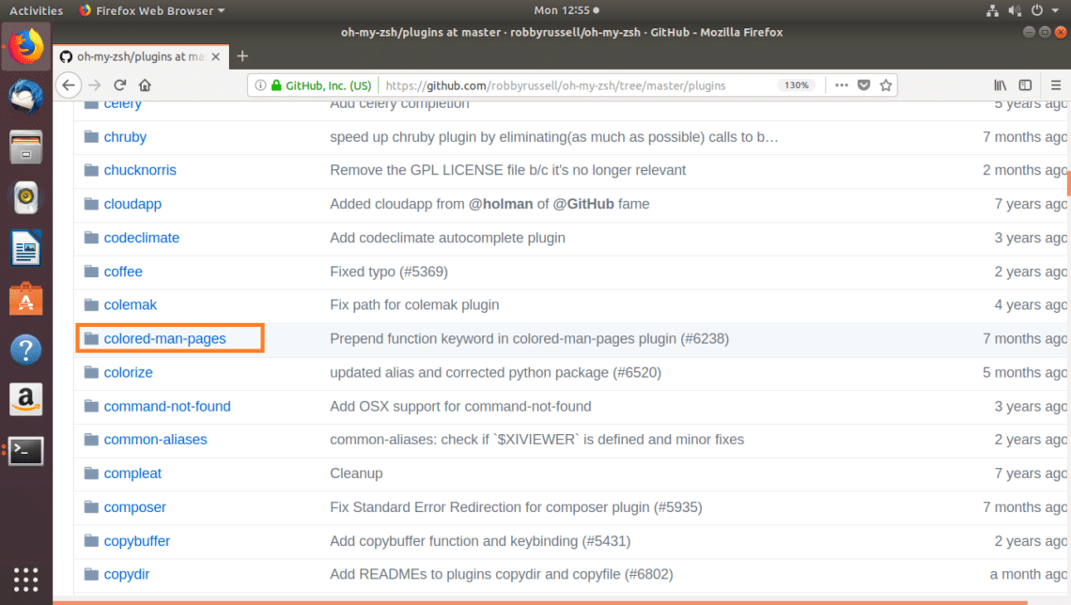
Task: Show applications grid in dock
Action: [x=25, y=579]
